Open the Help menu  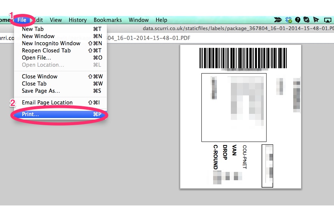161,20
